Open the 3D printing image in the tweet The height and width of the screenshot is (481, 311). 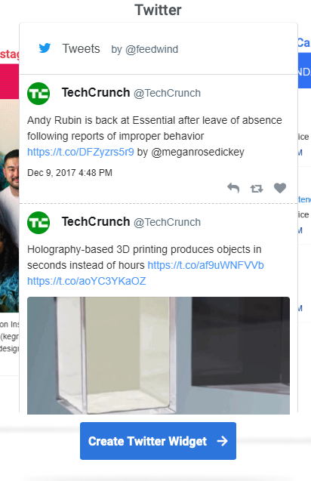[159, 356]
